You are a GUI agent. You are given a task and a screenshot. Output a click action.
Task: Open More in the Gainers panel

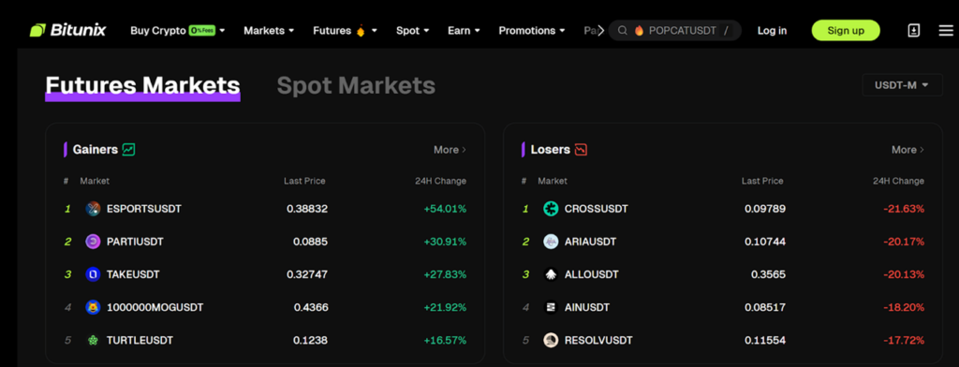coord(450,150)
